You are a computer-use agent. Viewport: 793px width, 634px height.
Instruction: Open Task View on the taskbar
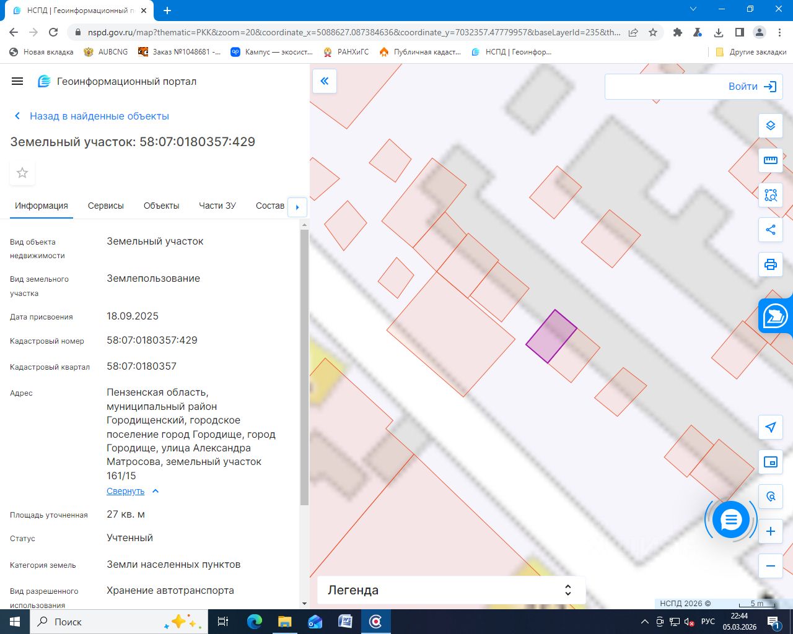point(223,622)
